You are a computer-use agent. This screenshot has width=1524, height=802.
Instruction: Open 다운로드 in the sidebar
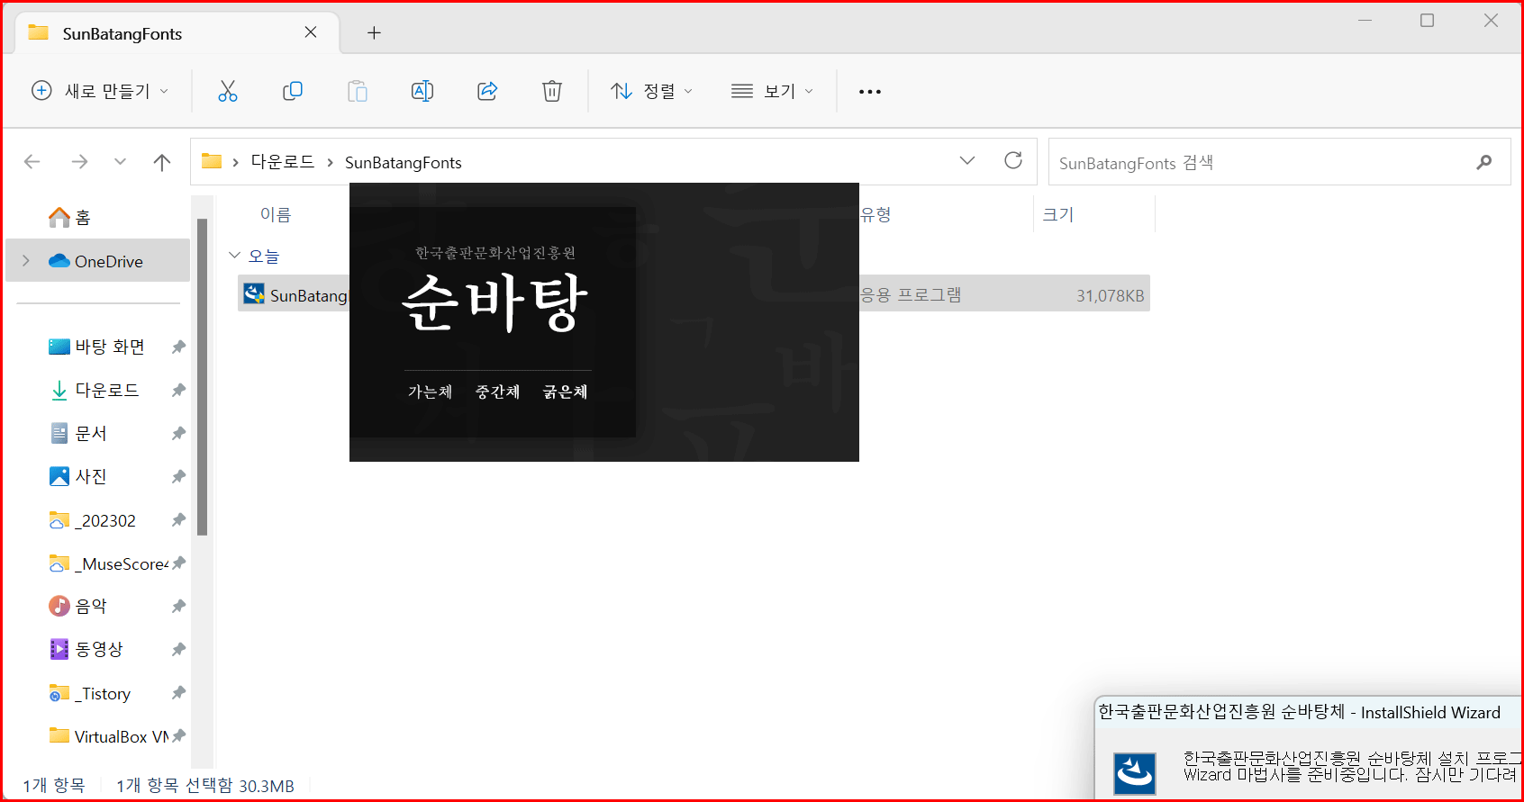pyautogui.click(x=95, y=390)
